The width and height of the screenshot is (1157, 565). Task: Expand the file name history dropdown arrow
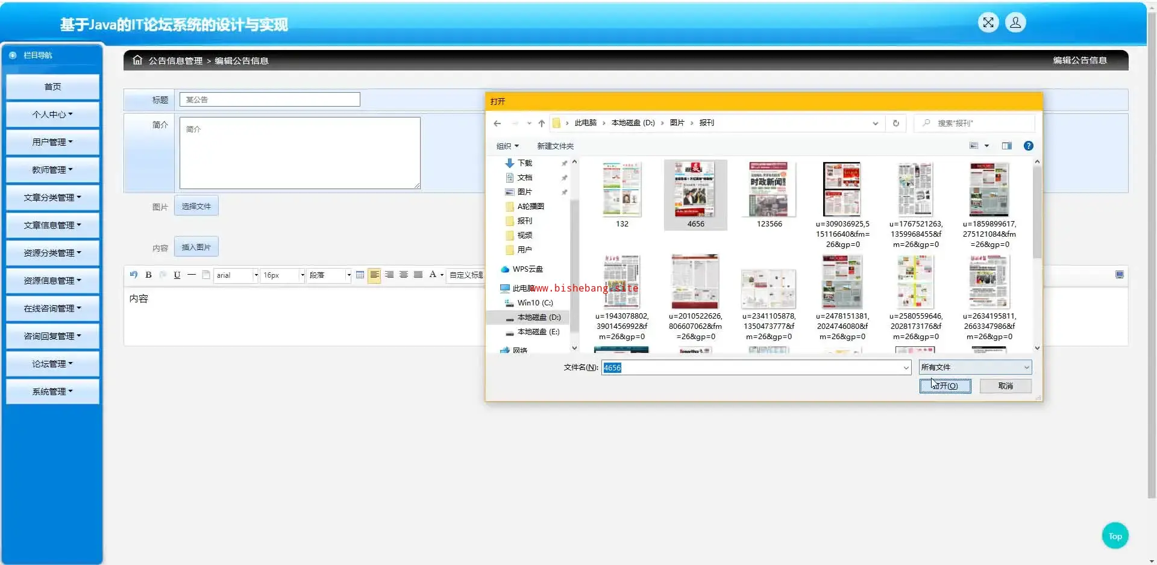pos(906,367)
